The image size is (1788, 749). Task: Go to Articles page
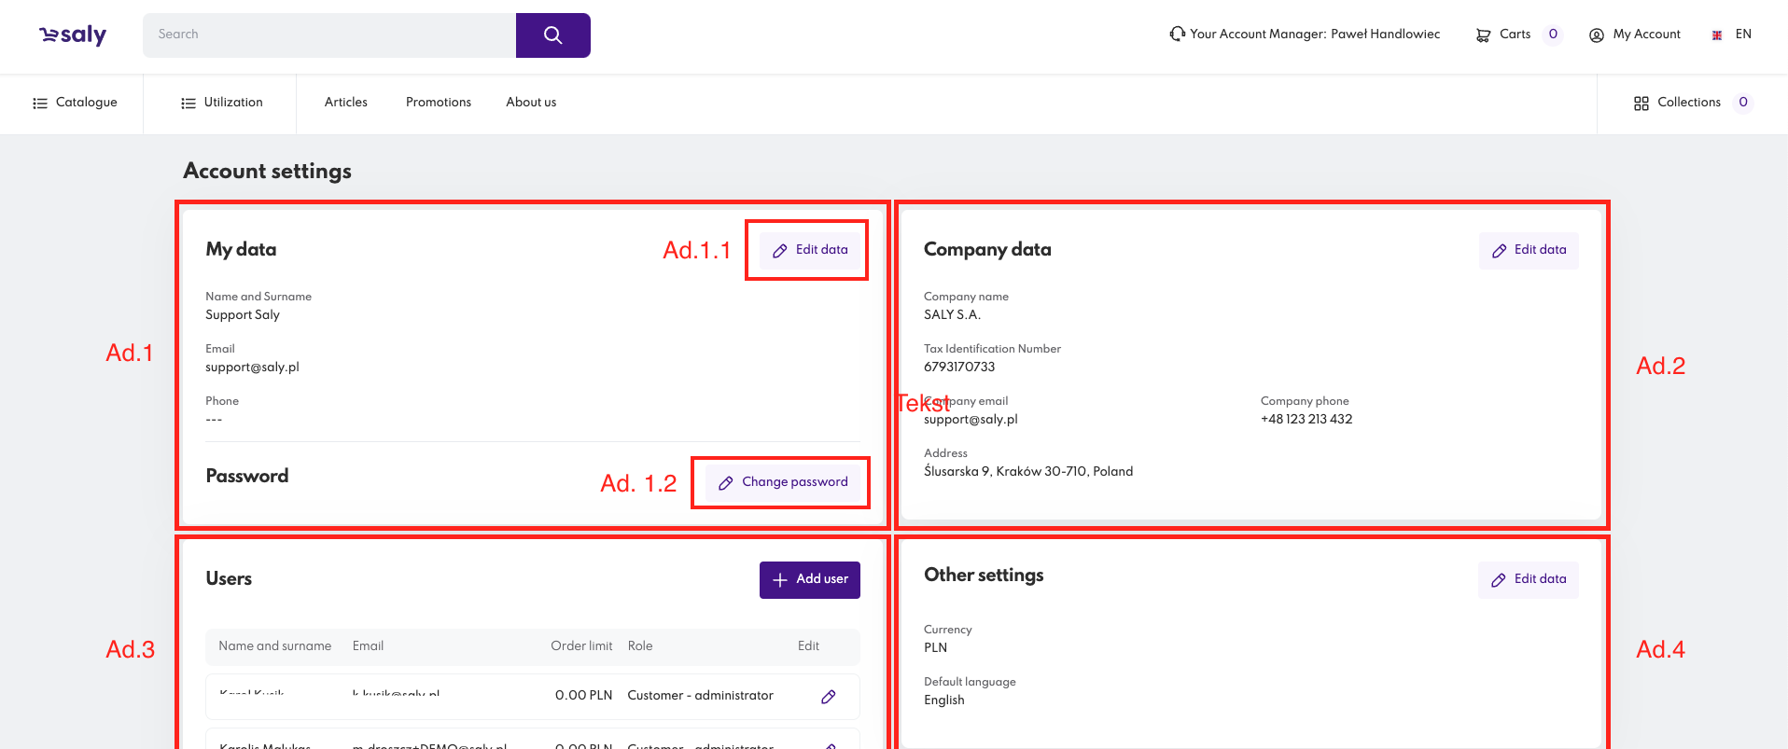(x=345, y=103)
